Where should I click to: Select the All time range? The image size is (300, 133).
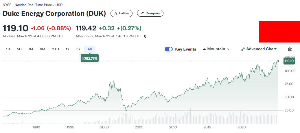pos(90,49)
